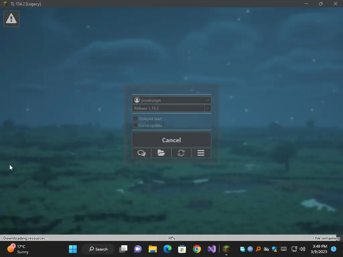
Task: Launch the Teams Chat taskbar icon
Action: 138,249
